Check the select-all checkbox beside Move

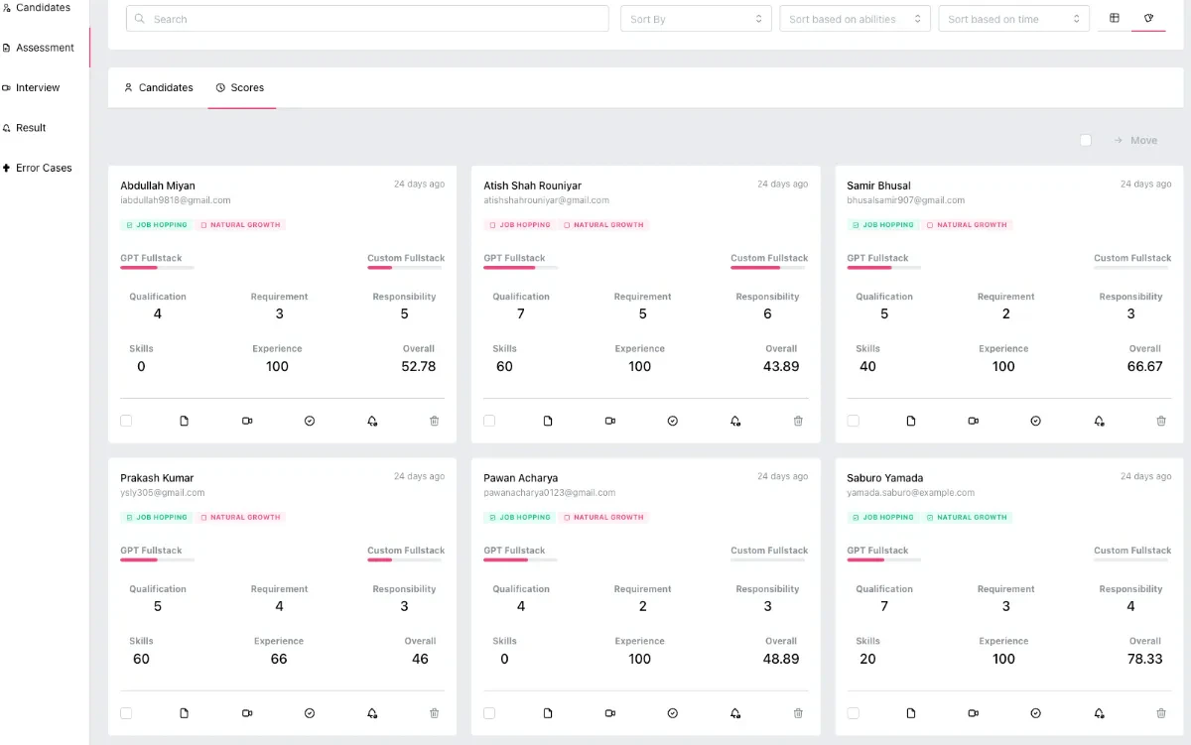[1085, 140]
